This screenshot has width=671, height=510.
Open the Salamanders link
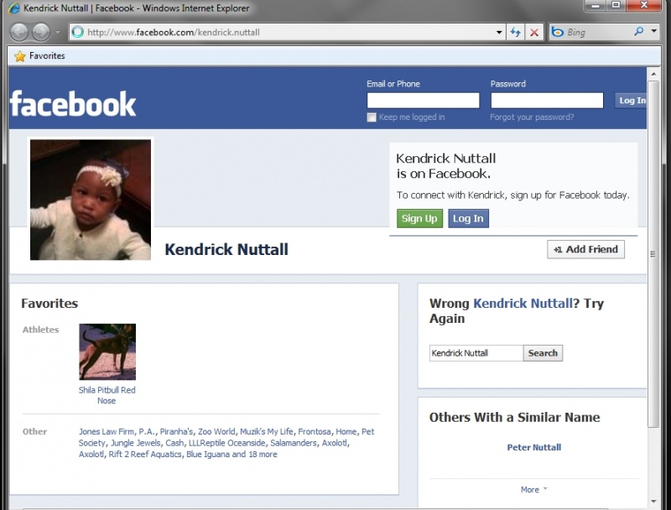(294, 443)
